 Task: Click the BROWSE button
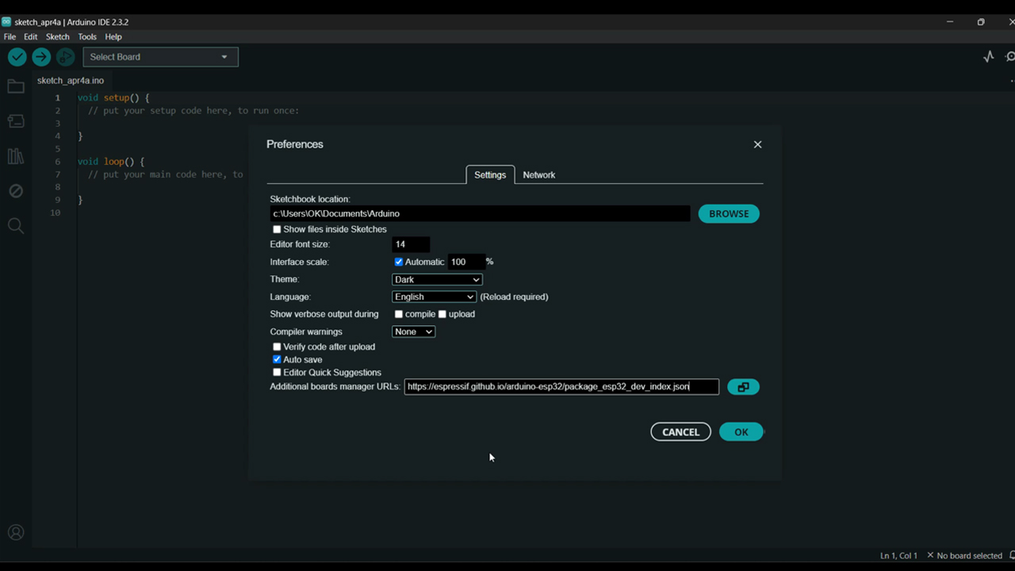[729, 213]
